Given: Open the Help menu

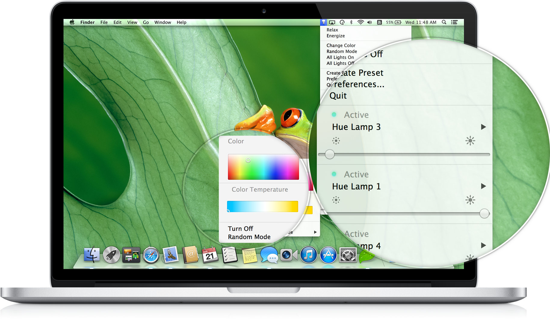Looking at the screenshot, I should coord(181,22).
